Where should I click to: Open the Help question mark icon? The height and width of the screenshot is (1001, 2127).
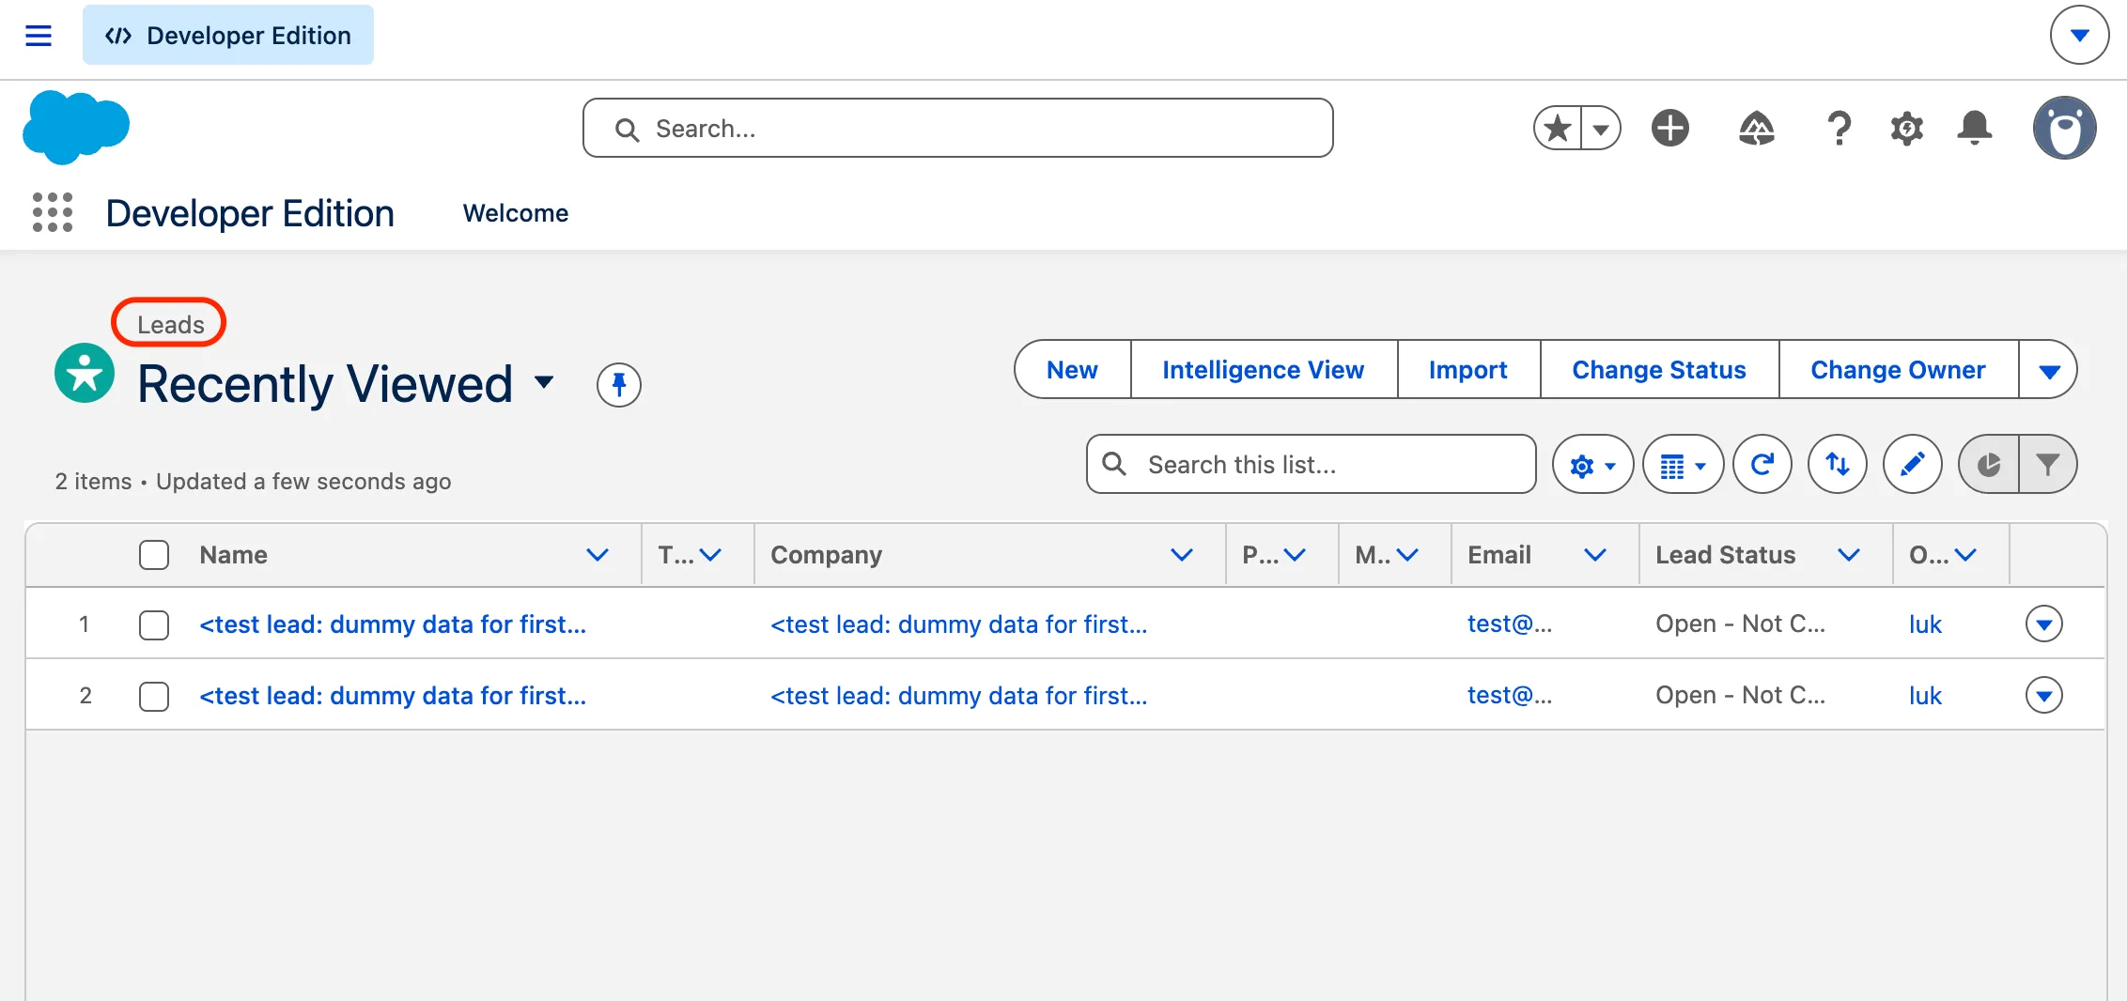click(x=1839, y=128)
